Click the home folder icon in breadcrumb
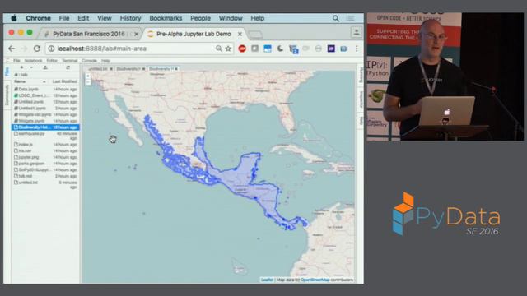 (x=16, y=75)
